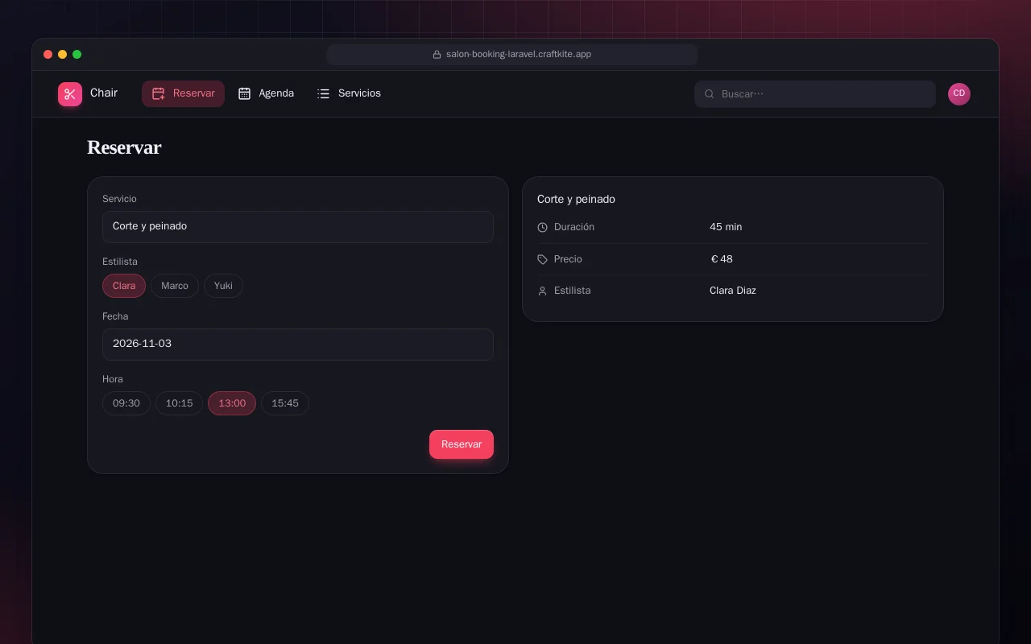Click the lock icon in the address bar

click(437, 55)
